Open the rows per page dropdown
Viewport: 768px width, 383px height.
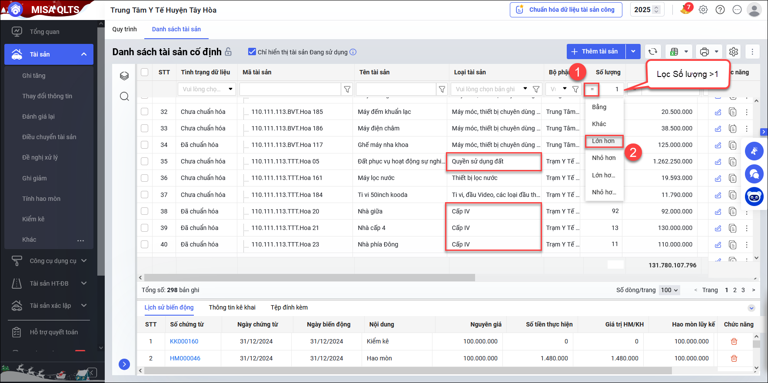click(x=669, y=290)
